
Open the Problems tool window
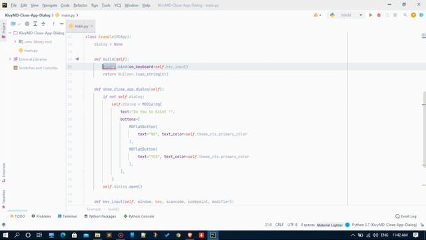[x=41, y=216]
